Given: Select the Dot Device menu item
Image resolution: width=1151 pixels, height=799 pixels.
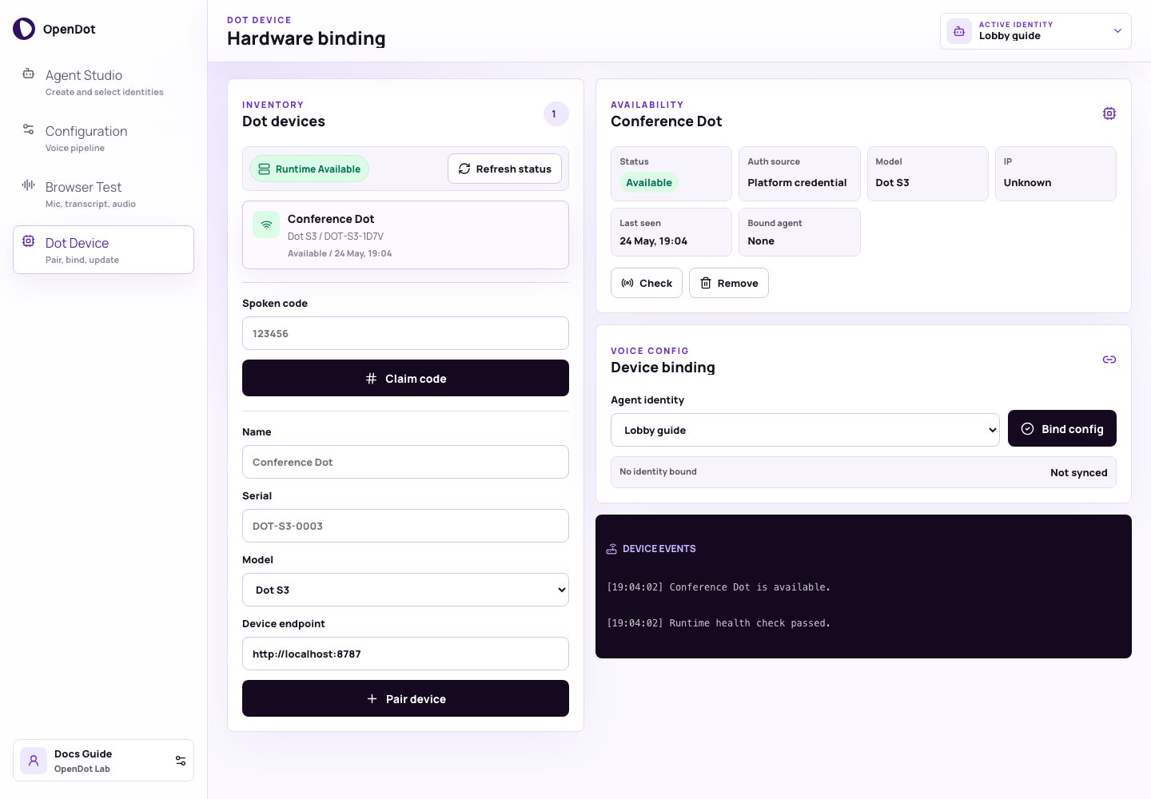Looking at the screenshot, I should (x=103, y=249).
